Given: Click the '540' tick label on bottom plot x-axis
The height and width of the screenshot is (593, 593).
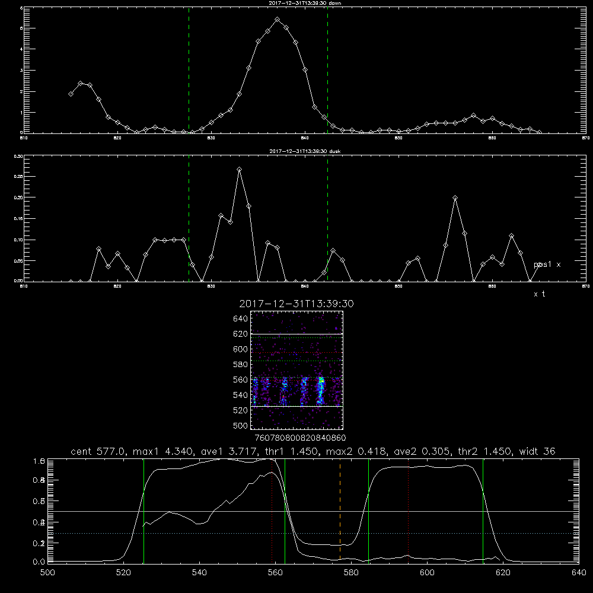Looking at the screenshot, I should 199,573.
